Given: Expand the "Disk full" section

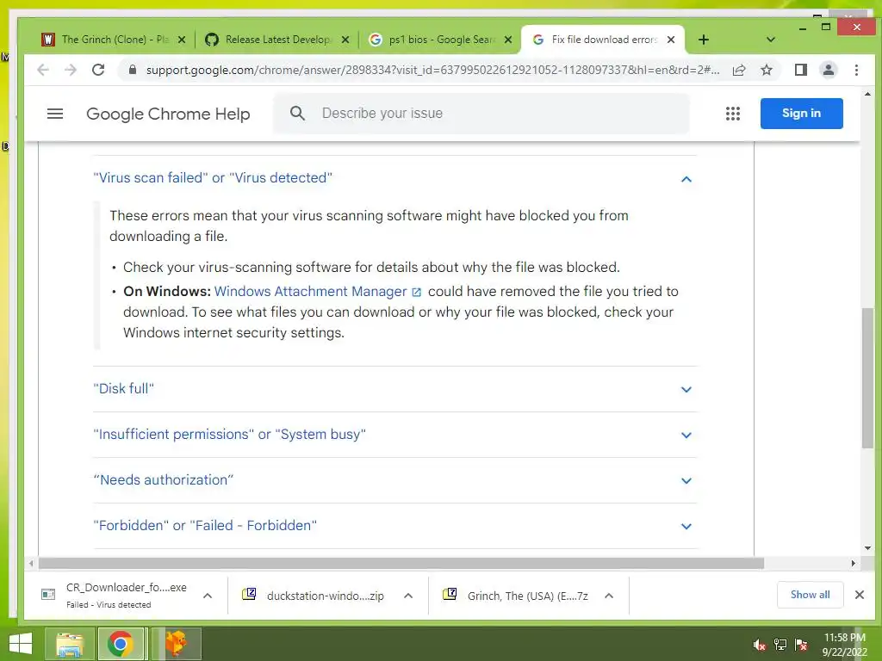Looking at the screenshot, I should pyautogui.click(x=394, y=389).
